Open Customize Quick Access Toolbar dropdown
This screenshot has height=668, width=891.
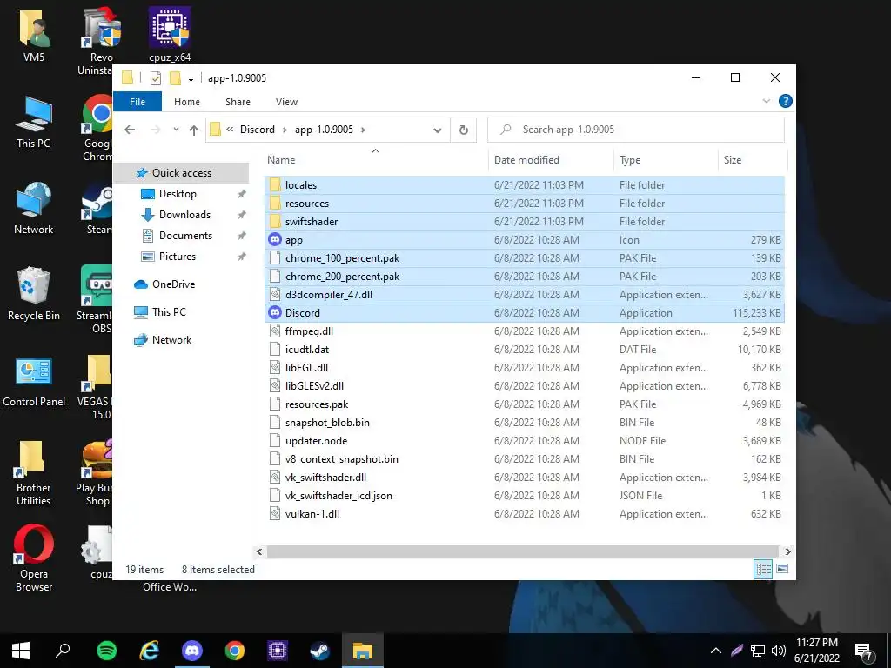pyautogui.click(x=191, y=79)
